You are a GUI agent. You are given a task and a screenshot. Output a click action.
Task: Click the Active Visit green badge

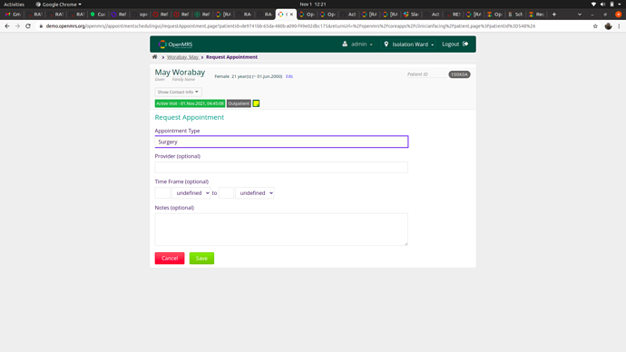[x=190, y=103]
